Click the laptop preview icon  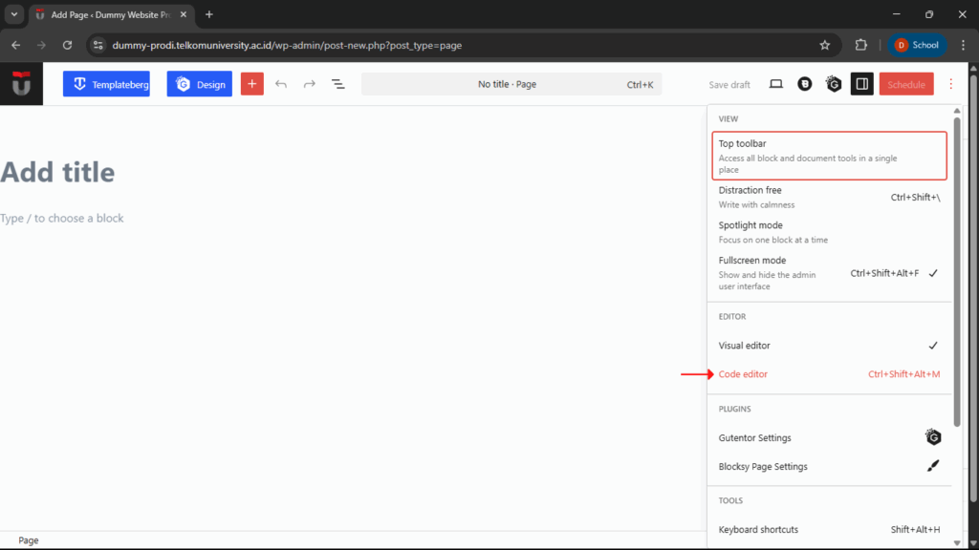pyautogui.click(x=776, y=84)
